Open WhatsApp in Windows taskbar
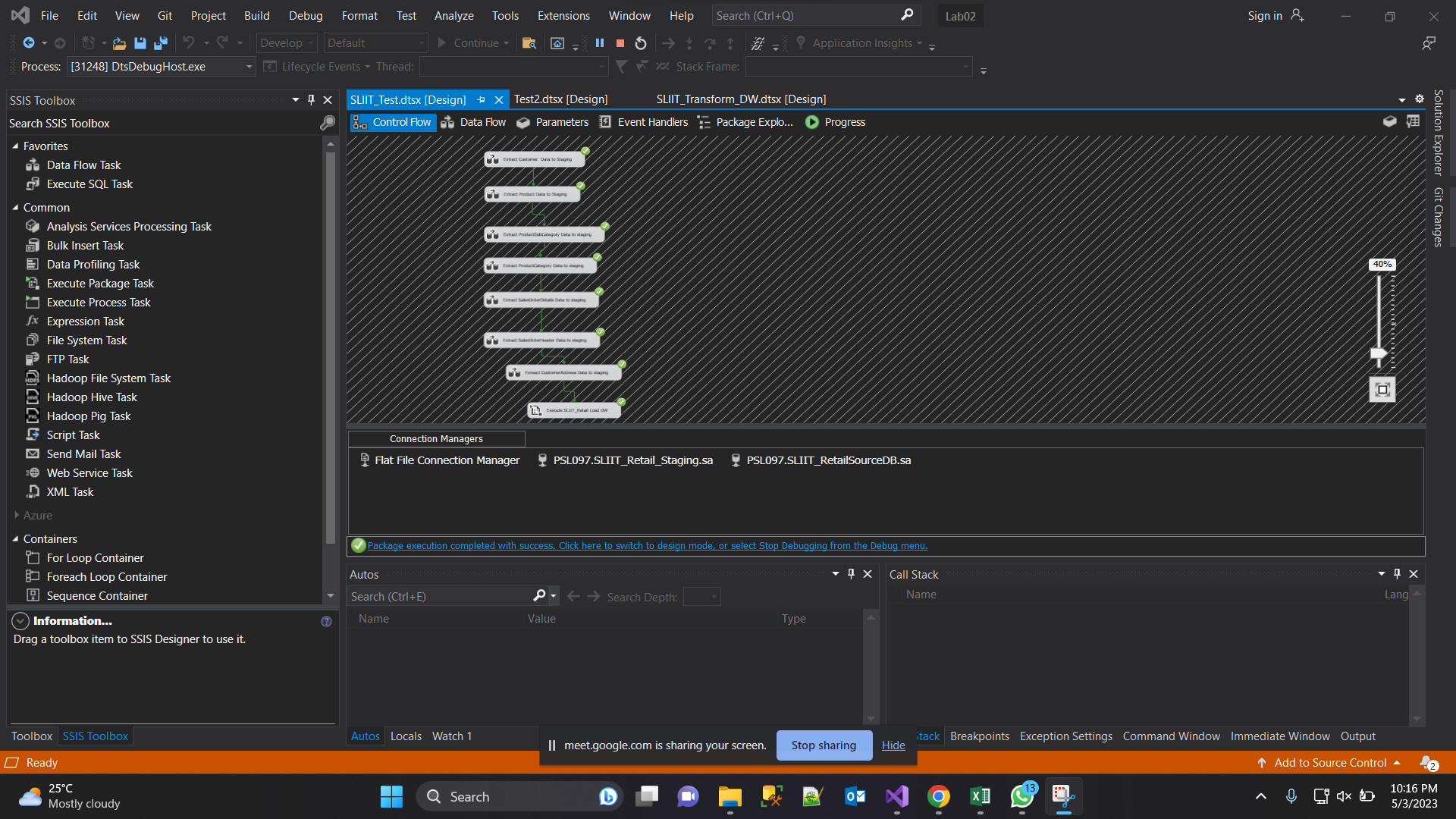This screenshot has width=1456, height=819. click(x=1022, y=796)
